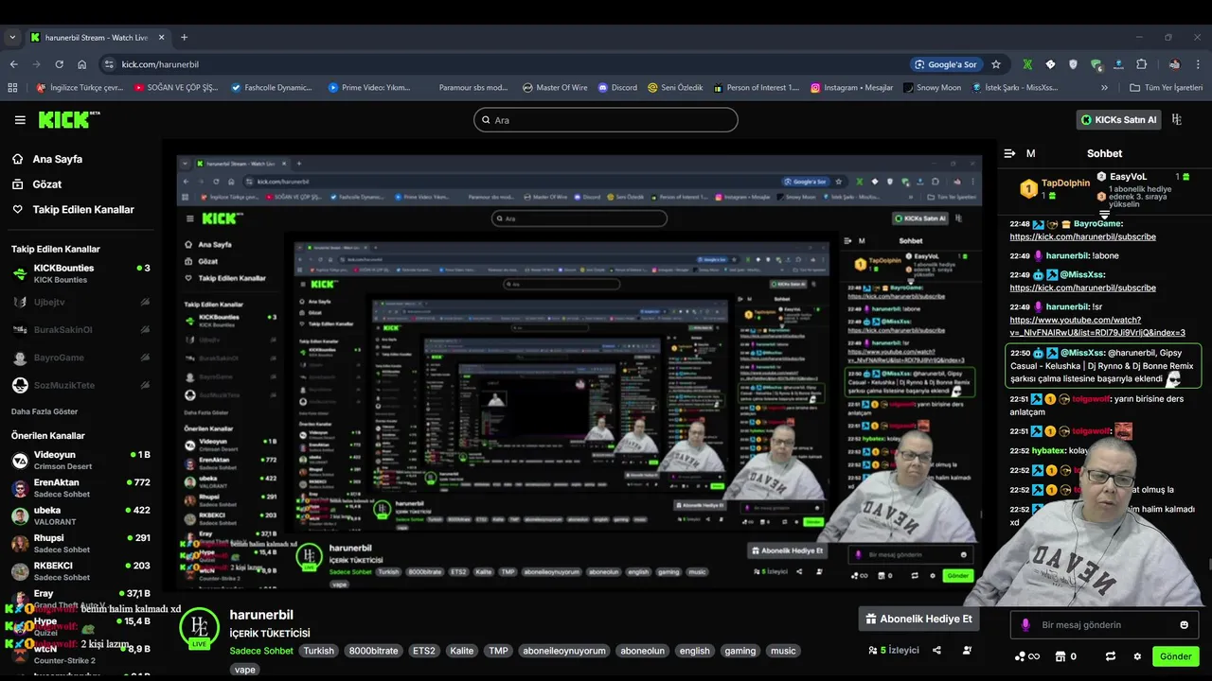Click the channel points infinity icon
1212x681 pixels.
tap(1026, 656)
